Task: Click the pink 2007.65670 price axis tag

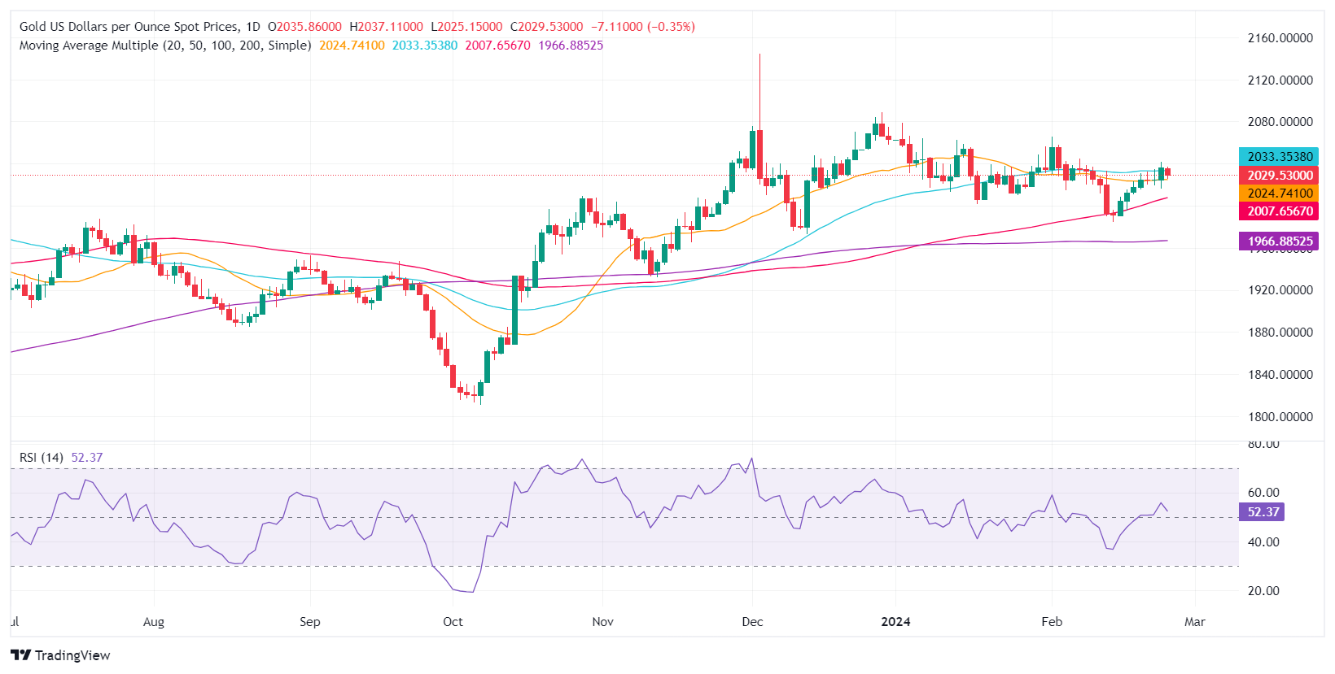Action: coord(1280,211)
